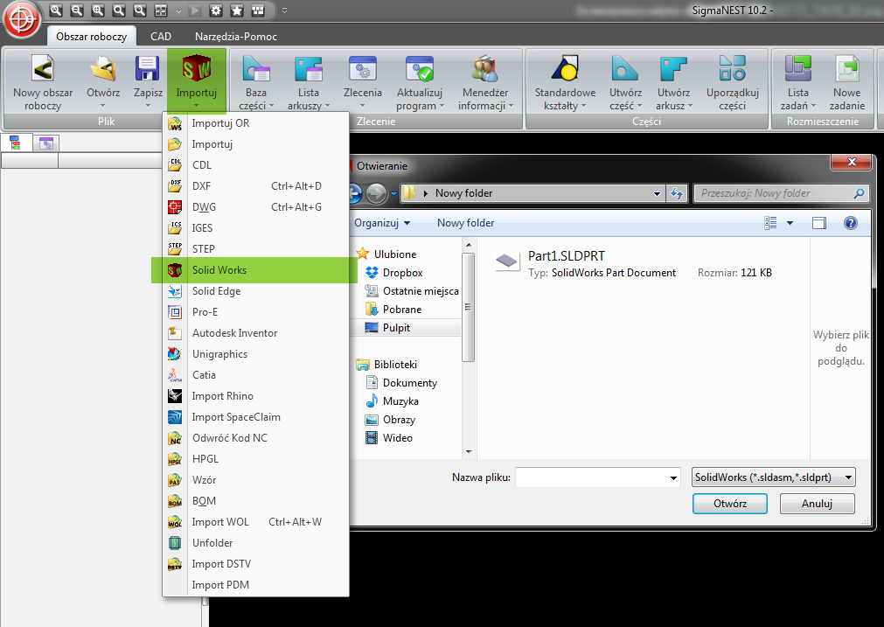
Task: Click the refresh arrows icon beside address bar
Action: coord(677,193)
